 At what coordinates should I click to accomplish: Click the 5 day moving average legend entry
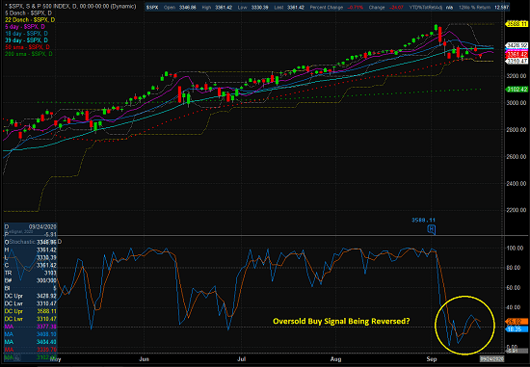tap(25, 27)
